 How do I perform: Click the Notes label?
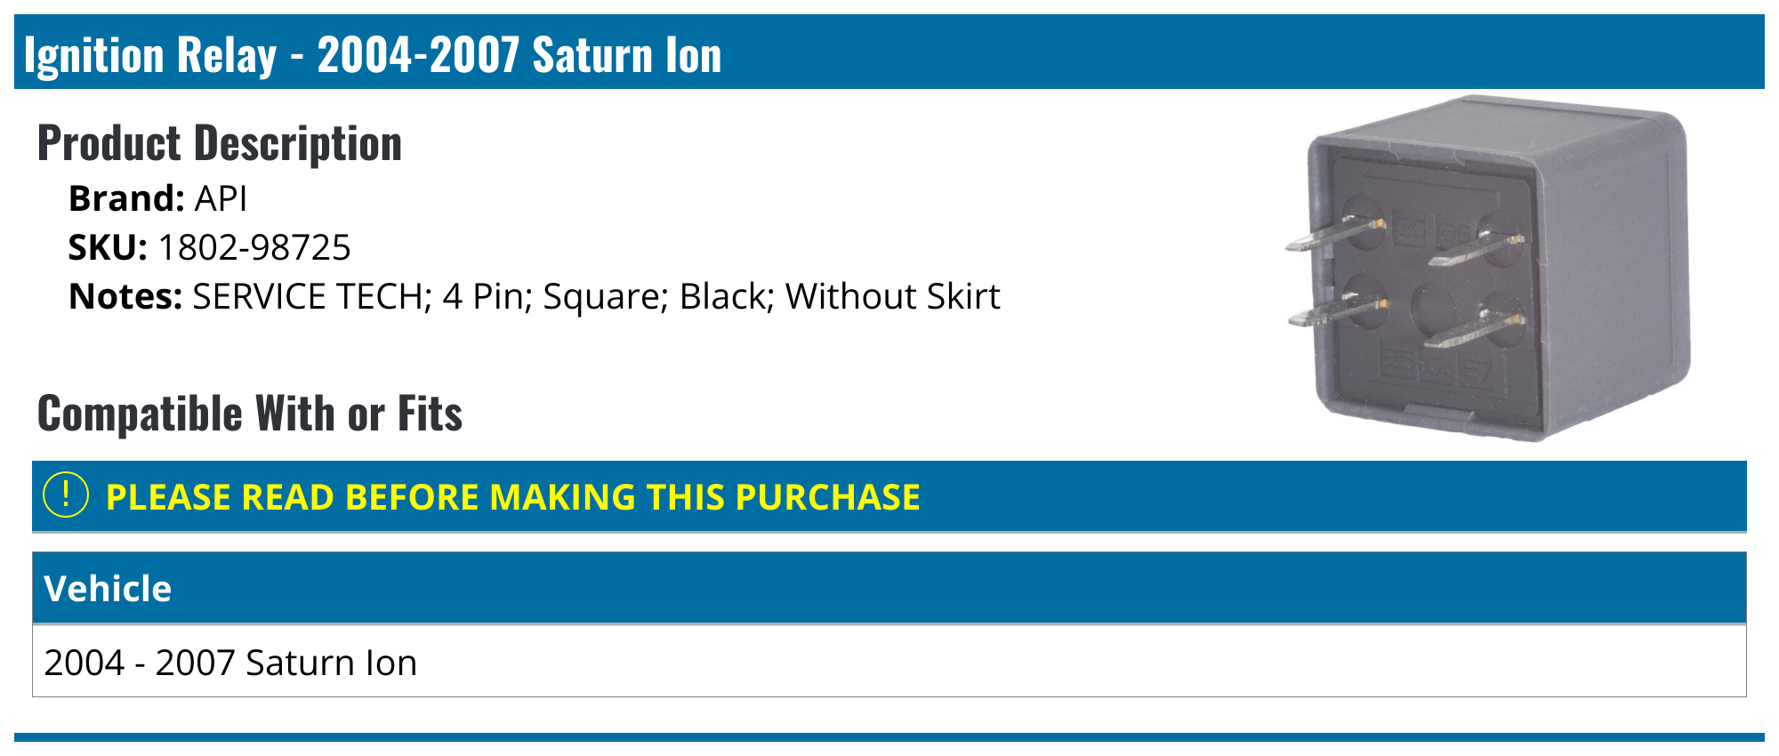(x=125, y=296)
